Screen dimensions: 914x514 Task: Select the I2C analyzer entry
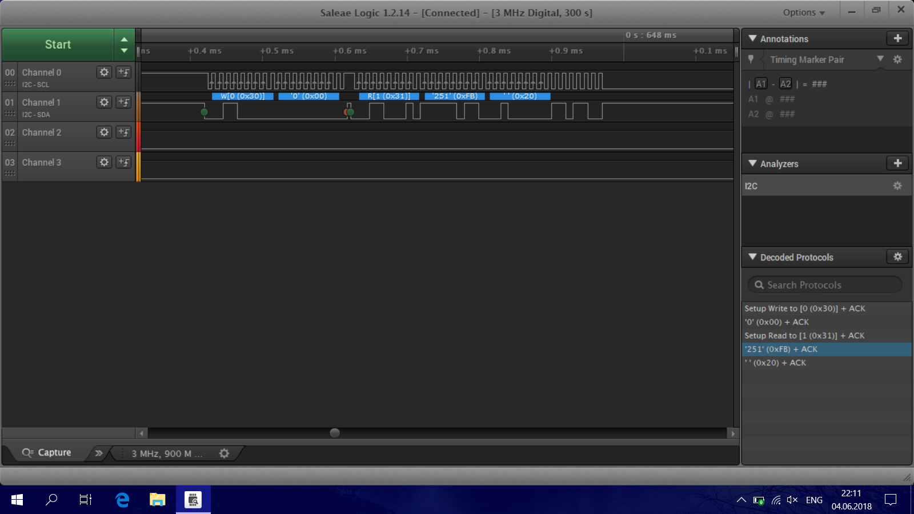pyautogui.click(x=826, y=186)
